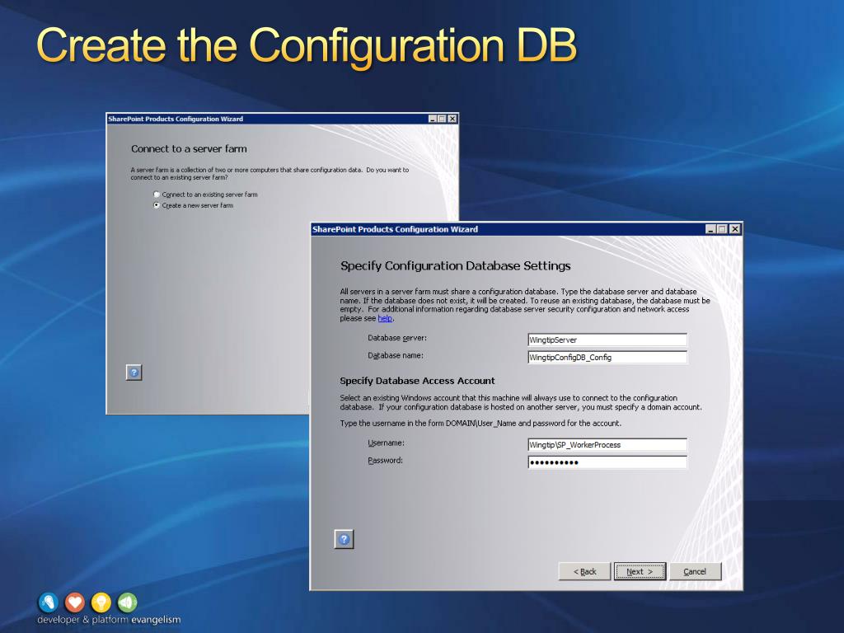The width and height of the screenshot is (844, 633).
Task: Maximize the back wizard window
Action: 442,119
